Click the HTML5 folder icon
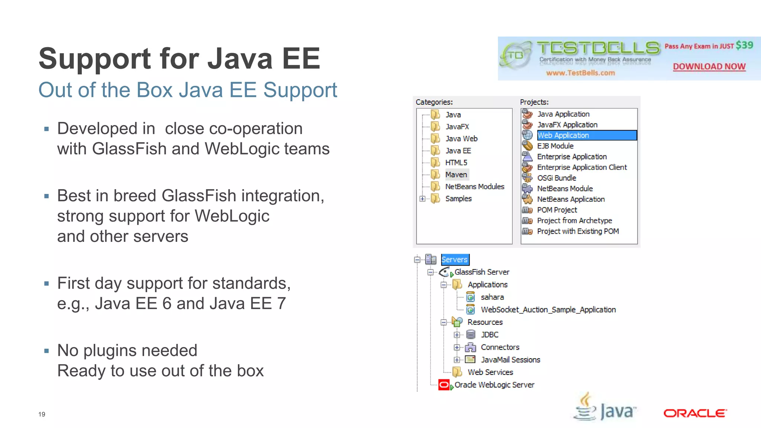This screenshot has width=761, height=428. point(435,162)
